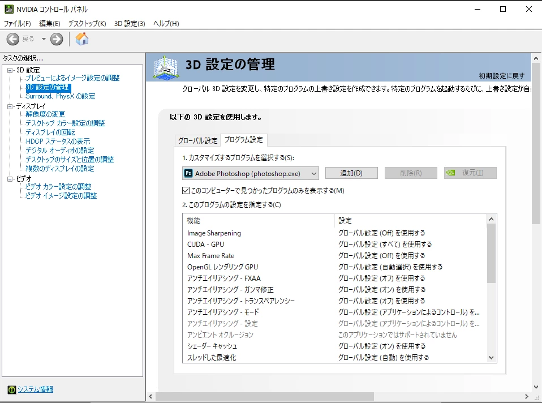
Task: Select the Max Frame Rate row
Action: click(x=334, y=256)
